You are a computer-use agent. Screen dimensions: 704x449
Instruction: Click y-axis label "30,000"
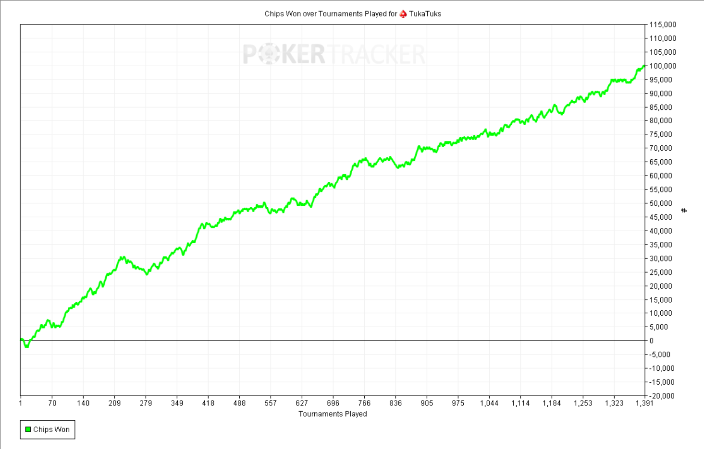pos(661,259)
